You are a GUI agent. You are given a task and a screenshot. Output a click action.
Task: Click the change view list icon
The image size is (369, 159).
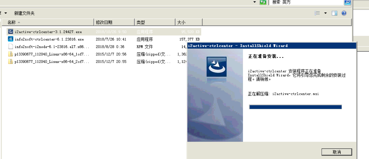(x=317, y=13)
